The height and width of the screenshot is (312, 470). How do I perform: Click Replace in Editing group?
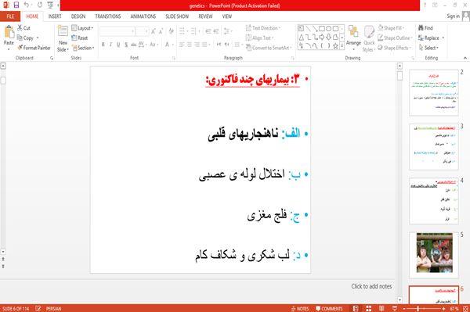431,38
